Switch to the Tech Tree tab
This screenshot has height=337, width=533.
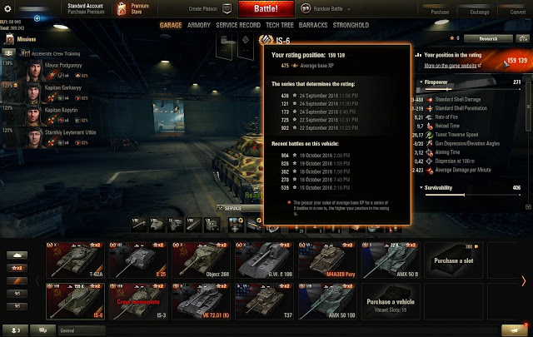pyautogui.click(x=280, y=25)
